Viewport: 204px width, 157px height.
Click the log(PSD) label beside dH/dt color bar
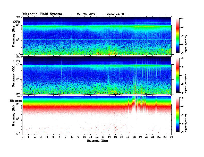(x=186, y=44)
